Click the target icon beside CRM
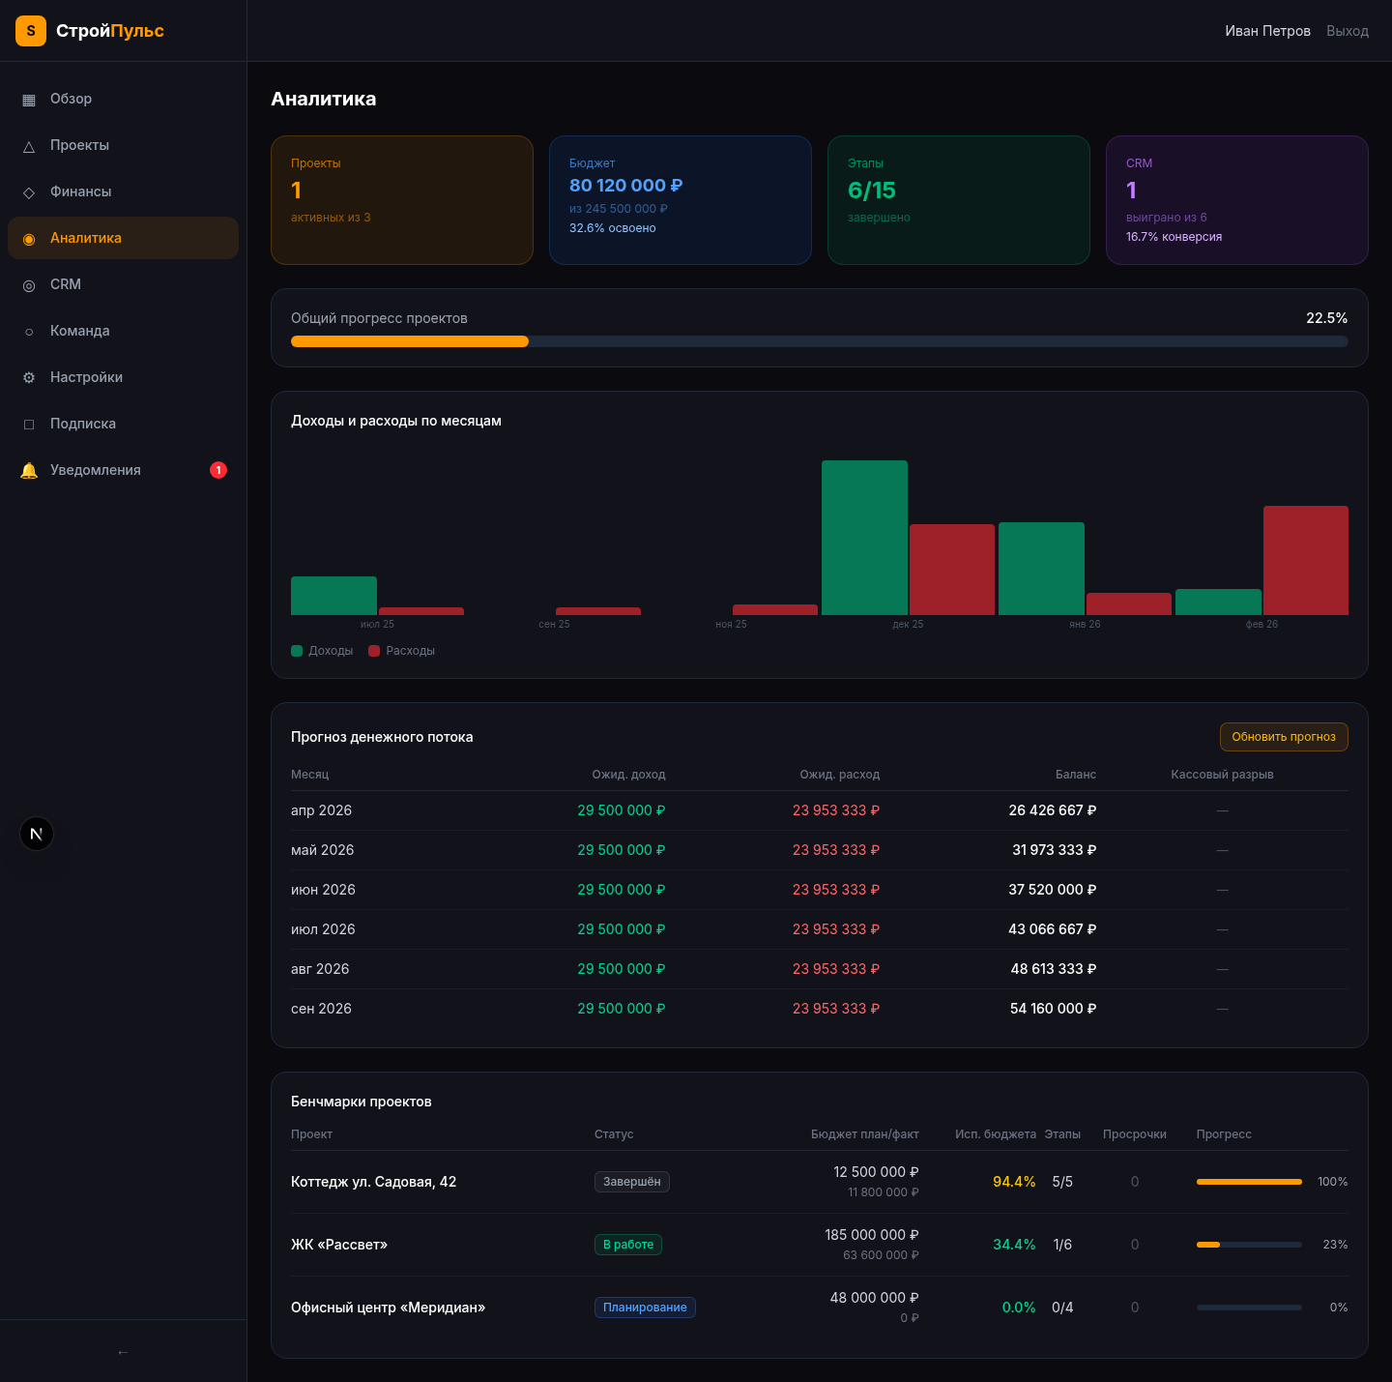The image size is (1392, 1382). point(29,285)
